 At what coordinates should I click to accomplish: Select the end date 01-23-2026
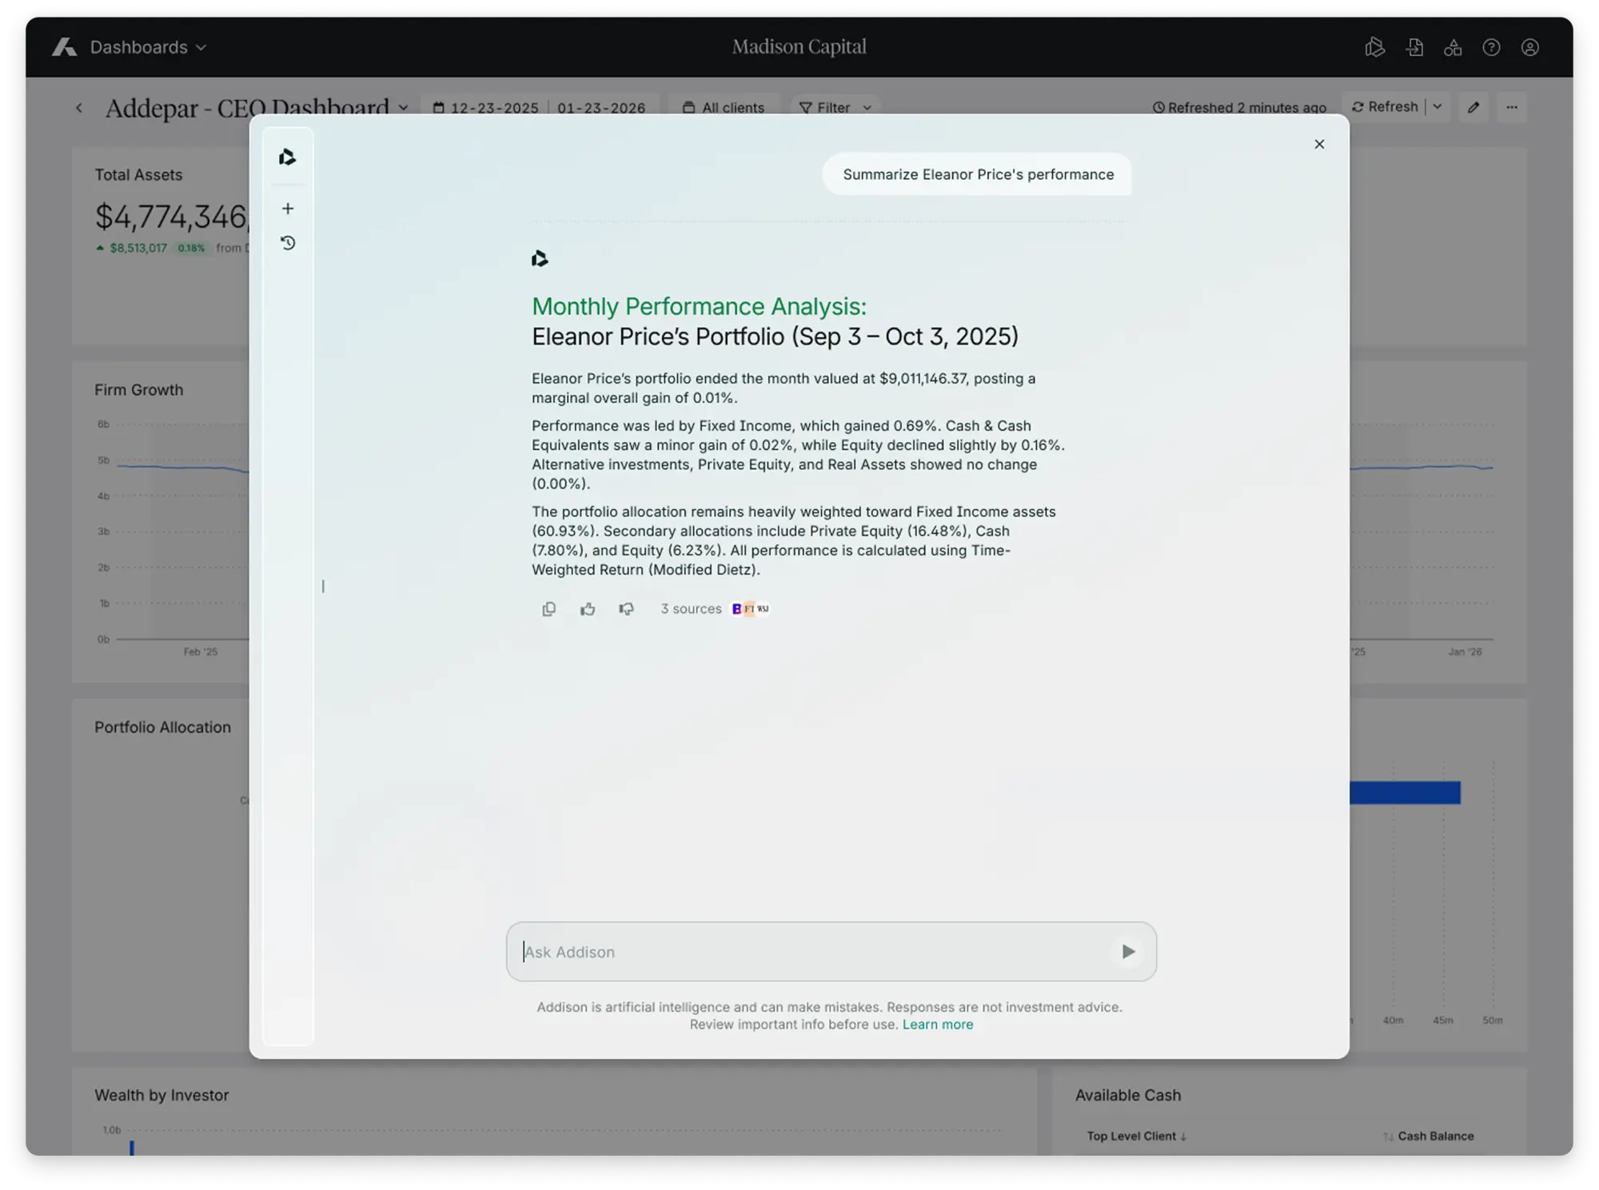[x=601, y=108]
